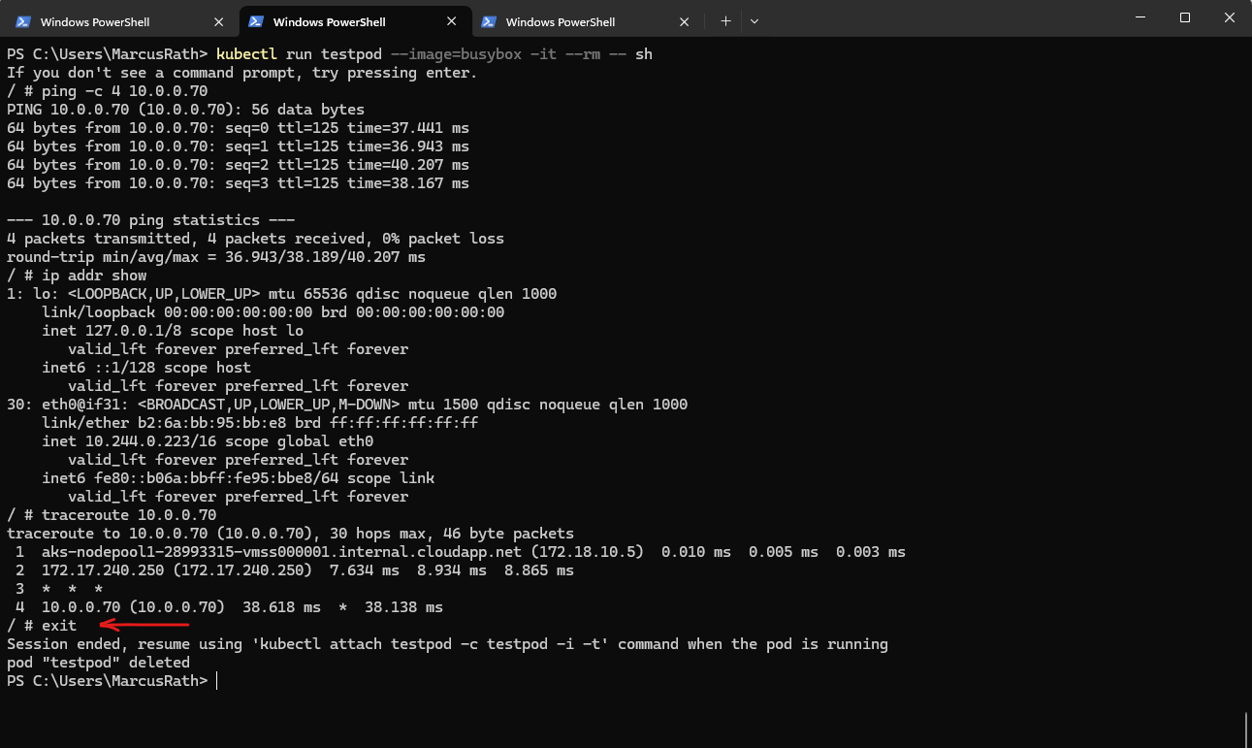Close the active Windows PowerShell tab
The width and height of the screenshot is (1252, 748).
[x=452, y=21]
